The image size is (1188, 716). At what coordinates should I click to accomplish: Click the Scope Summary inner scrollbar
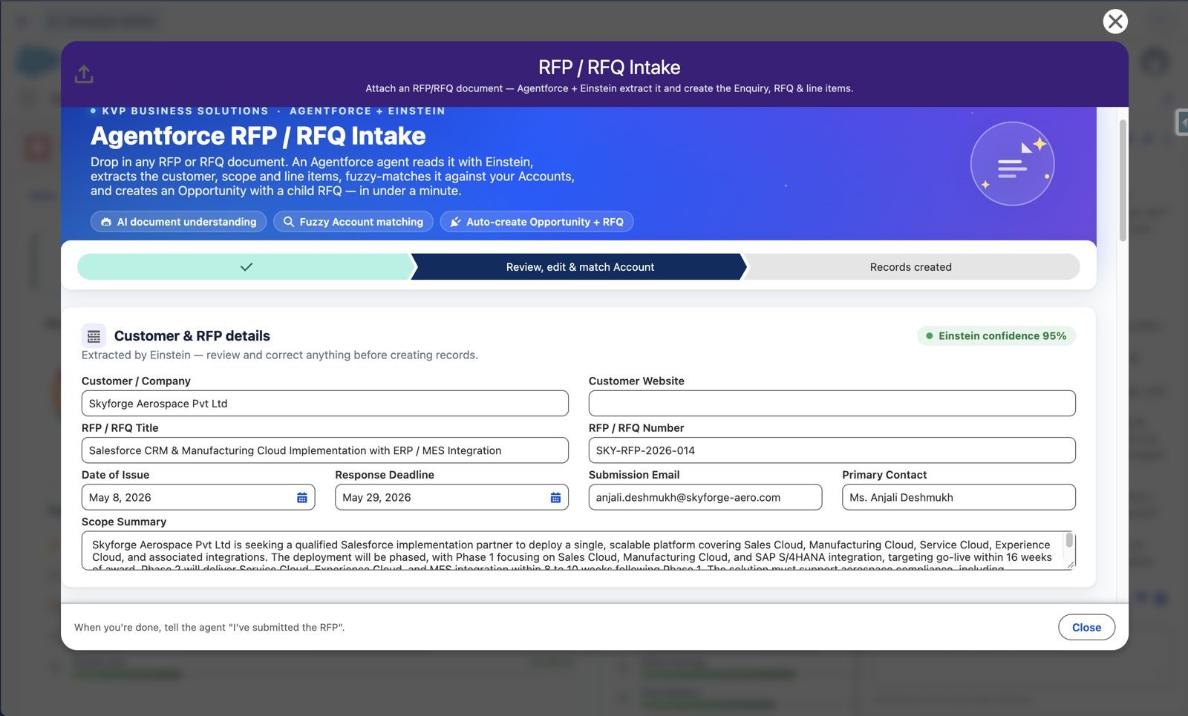coord(1069,540)
